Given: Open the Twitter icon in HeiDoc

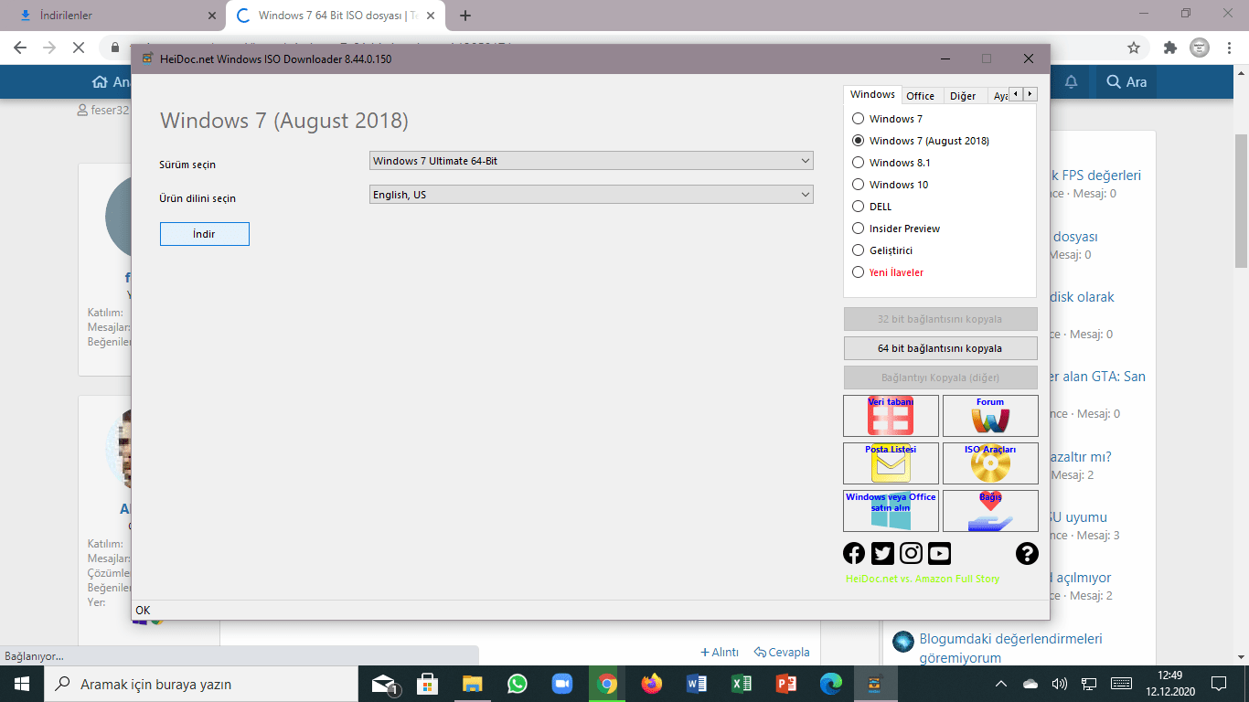Looking at the screenshot, I should click(882, 553).
